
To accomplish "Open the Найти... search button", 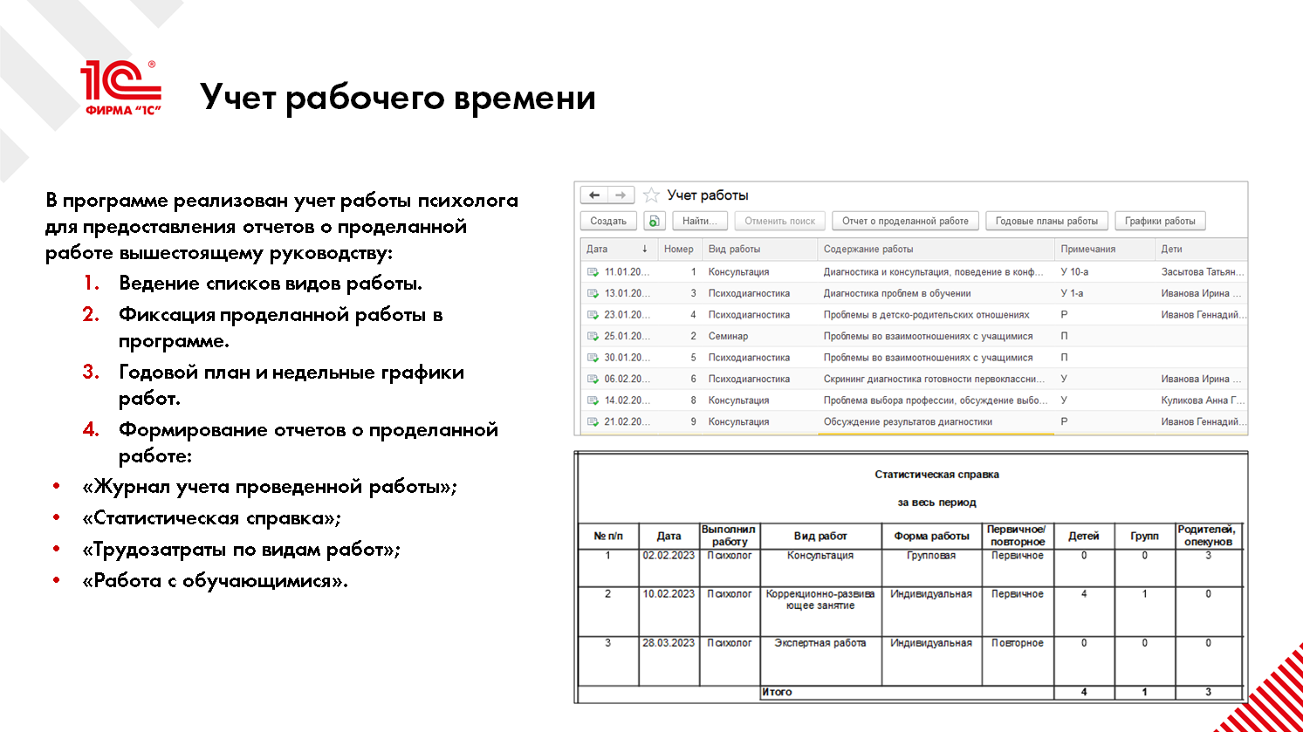I will (700, 221).
